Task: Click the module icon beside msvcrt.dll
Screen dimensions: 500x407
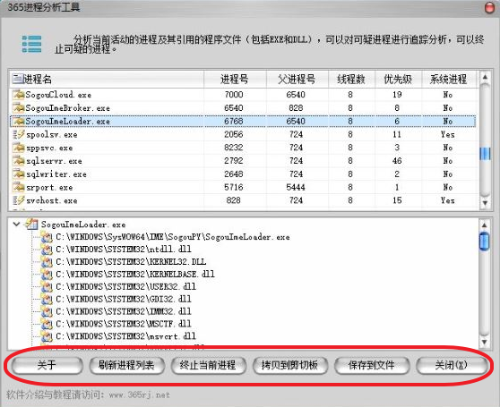Action: click(x=47, y=336)
